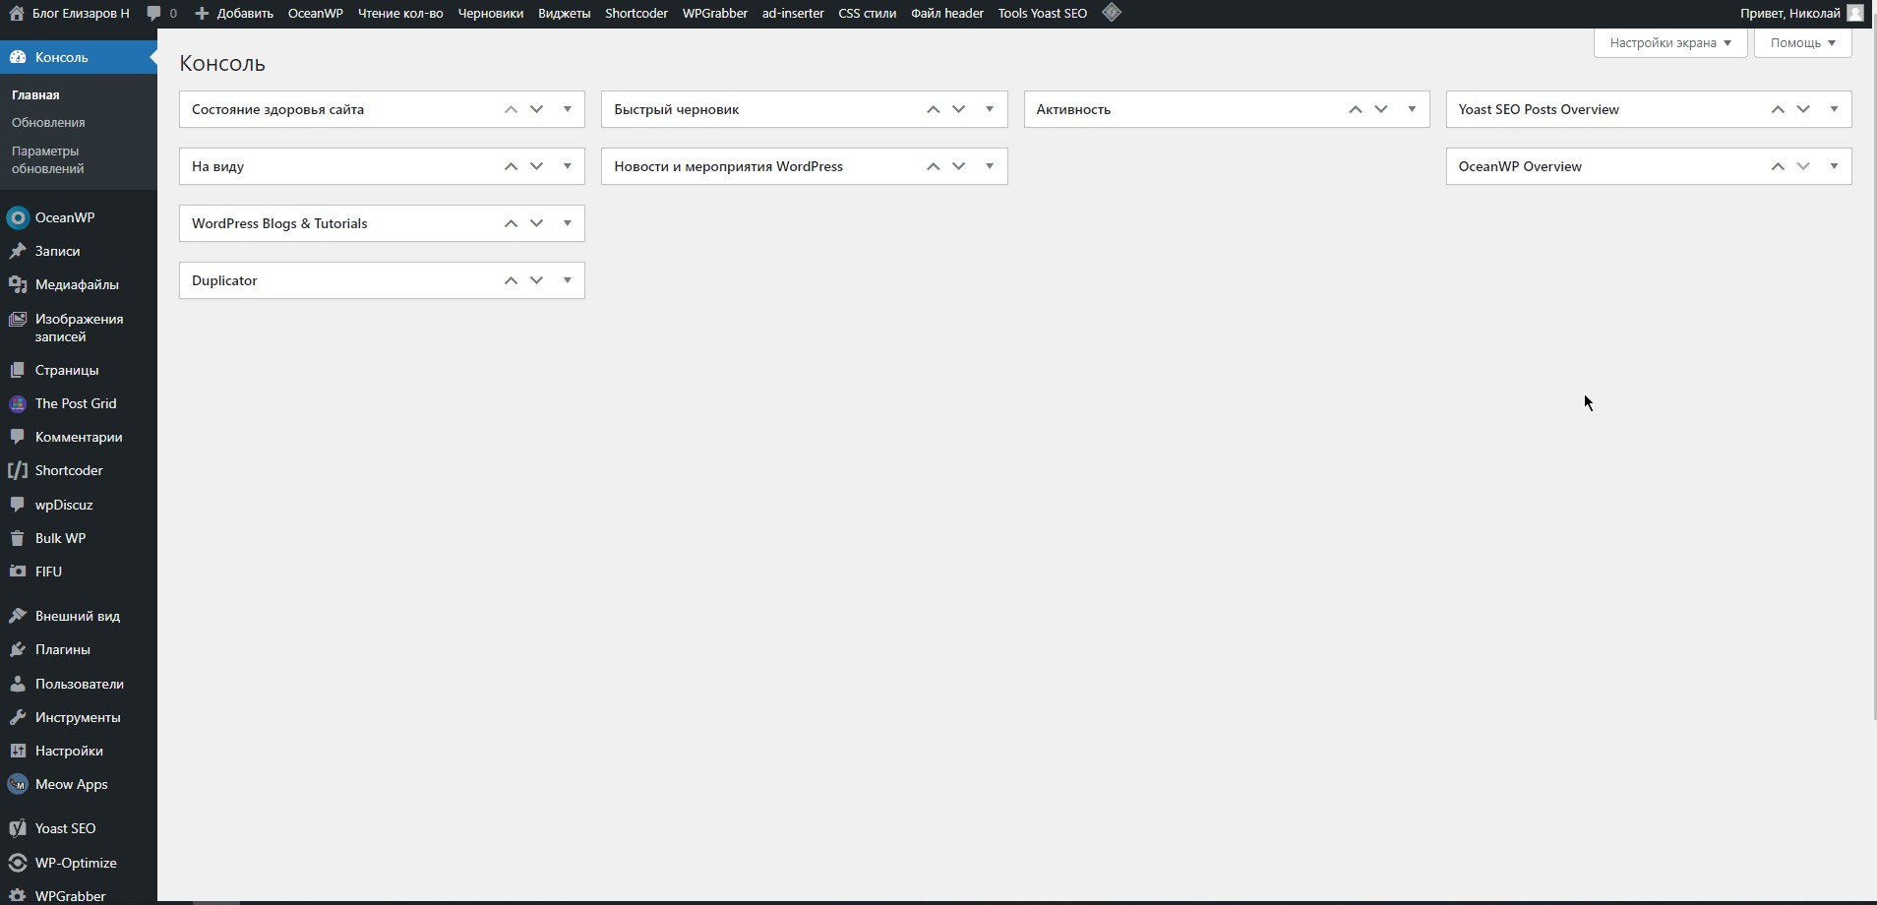1877x905 pixels.
Task: Click the Инструменты wrench icon
Action: point(18,717)
